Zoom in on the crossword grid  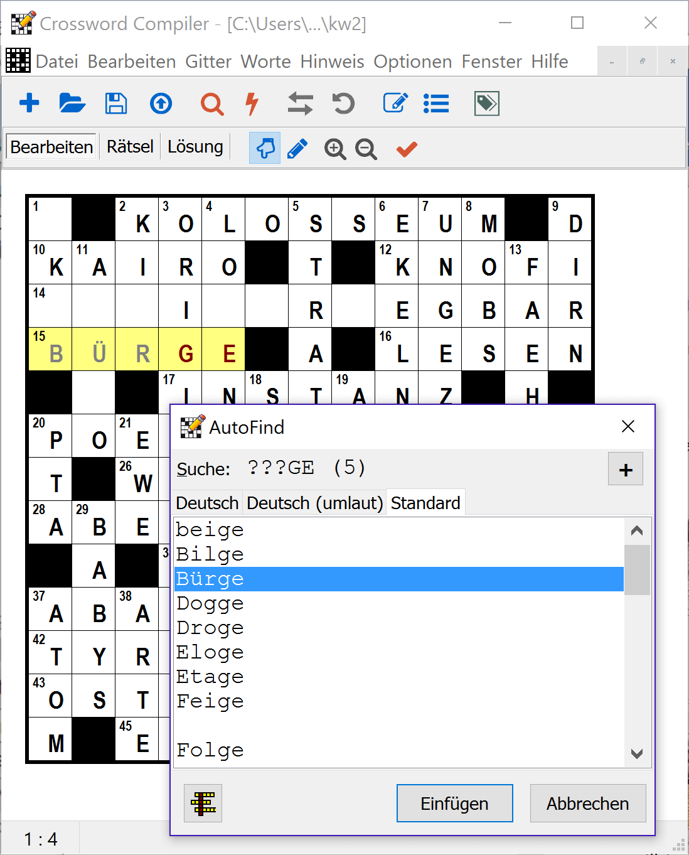click(x=334, y=148)
